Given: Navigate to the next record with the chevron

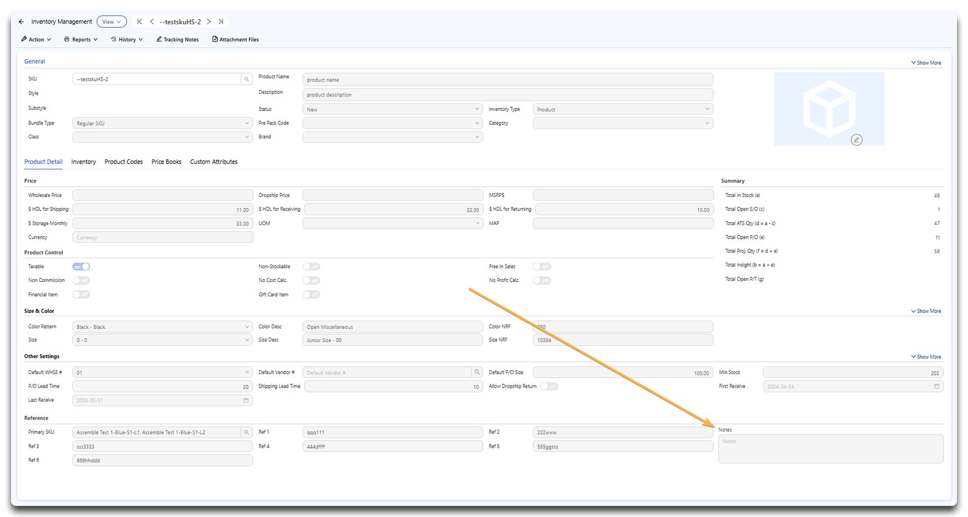Looking at the screenshot, I should [208, 21].
